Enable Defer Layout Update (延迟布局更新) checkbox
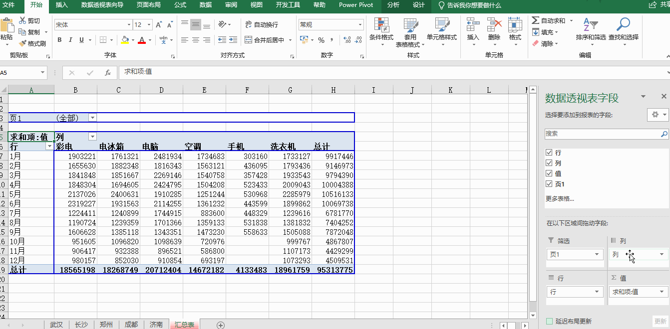670x329 pixels. click(x=550, y=322)
